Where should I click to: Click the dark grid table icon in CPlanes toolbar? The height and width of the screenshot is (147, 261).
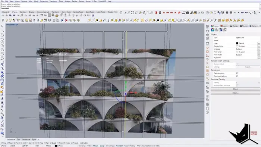[50, 15]
